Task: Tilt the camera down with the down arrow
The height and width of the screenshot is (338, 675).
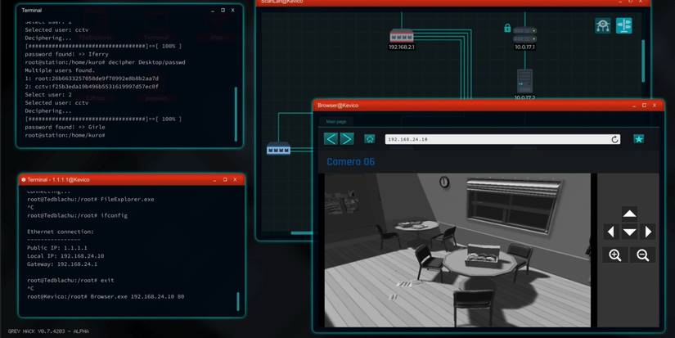Action: tap(629, 232)
